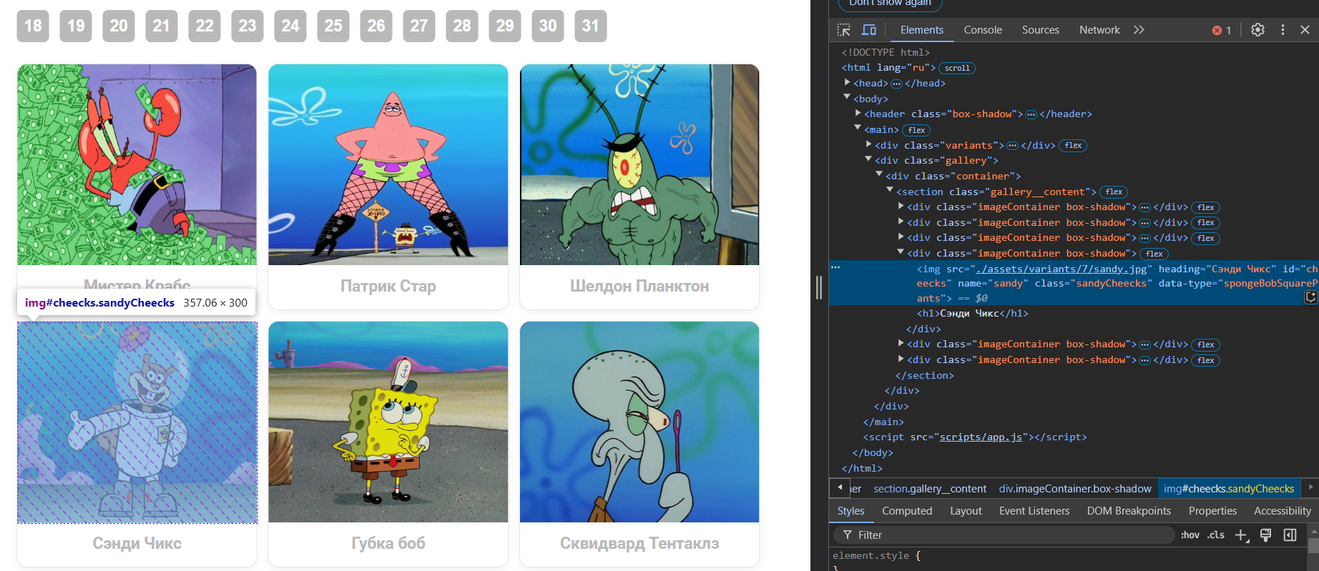Screen dimensions: 1319x571
Task: Expand the header box-shadow ellipsis
Action: 1031,114
